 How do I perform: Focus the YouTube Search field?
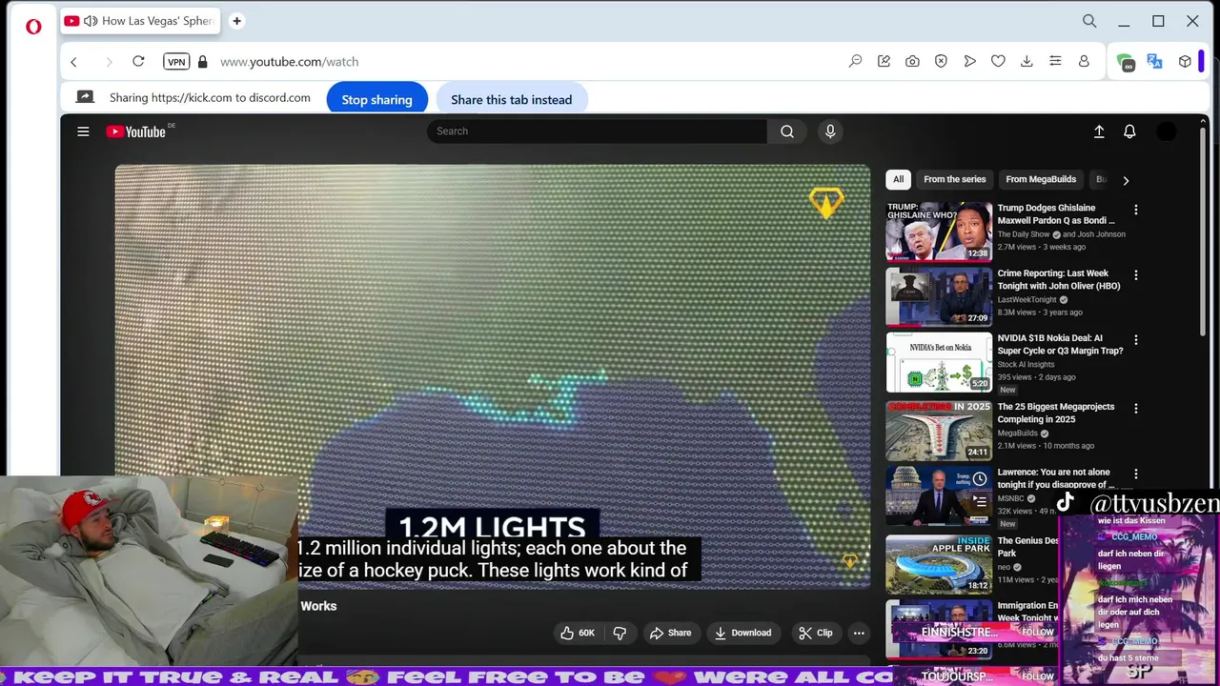[597, 131]
